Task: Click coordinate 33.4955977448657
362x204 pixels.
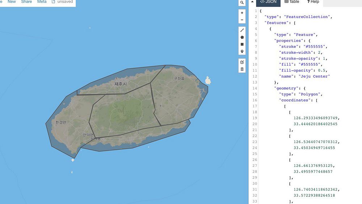Action: (x=313, y=172)
